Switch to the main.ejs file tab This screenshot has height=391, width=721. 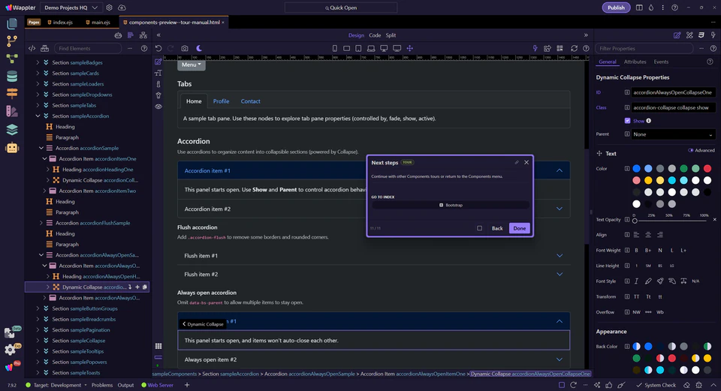pyautogui.click(x=98, y=22)
